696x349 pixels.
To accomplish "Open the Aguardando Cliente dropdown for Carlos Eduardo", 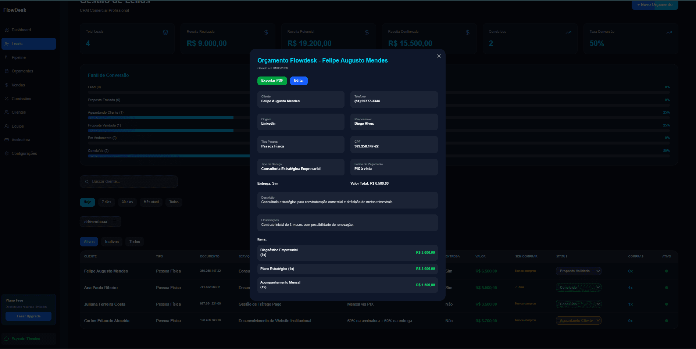I will [x=578, y=320].
